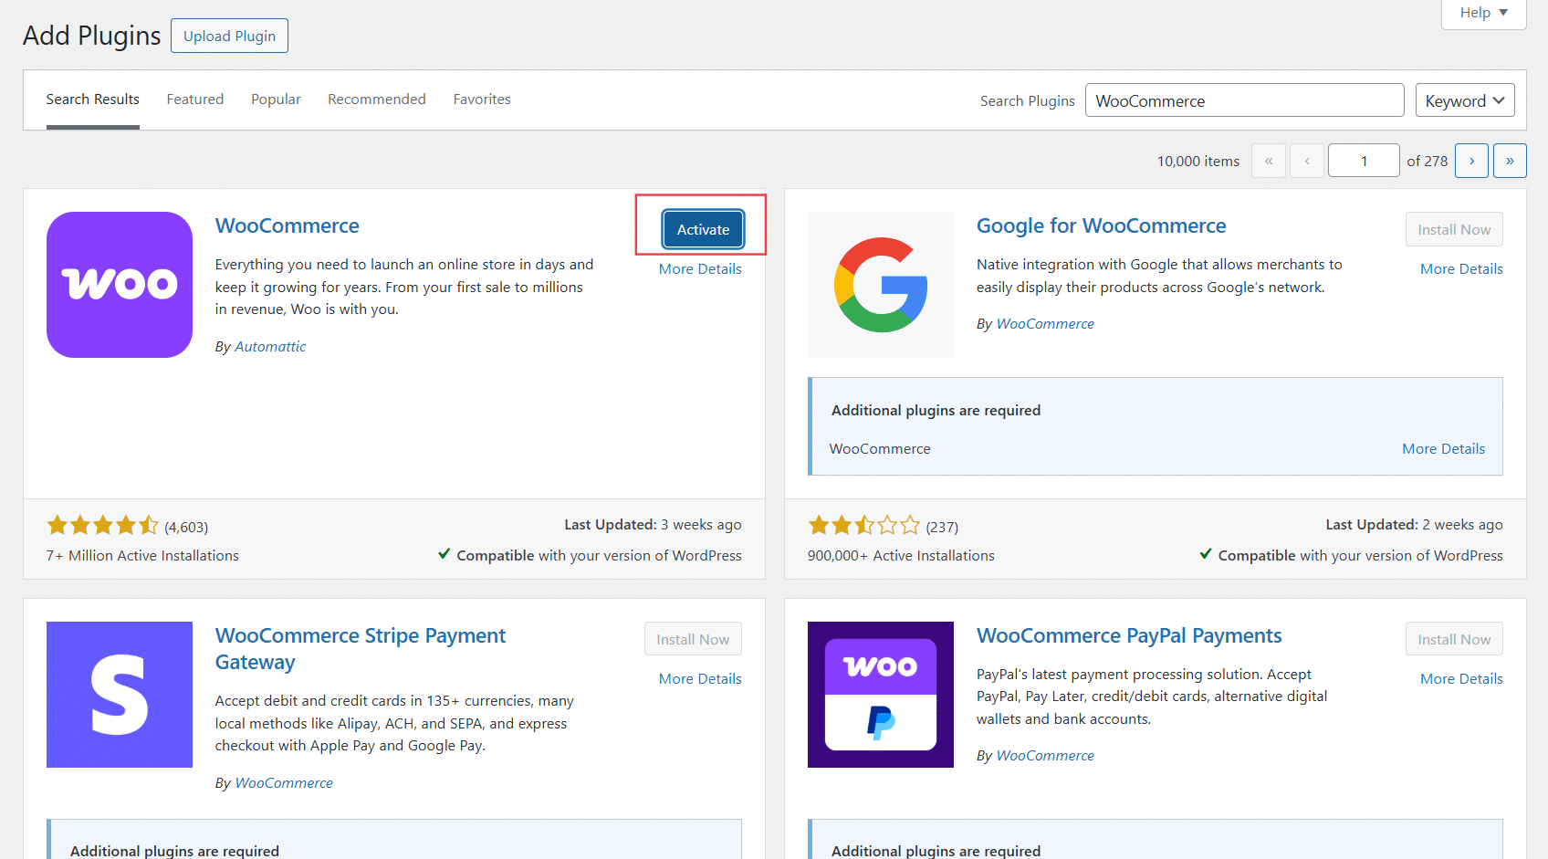Click the WooCommerce PayPal Payments plugin icon

point(881,695)
